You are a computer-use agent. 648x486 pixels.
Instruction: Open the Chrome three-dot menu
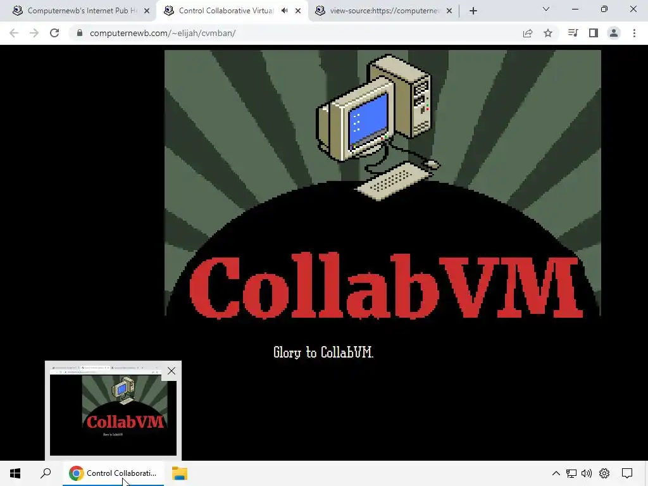click(634, 33)
